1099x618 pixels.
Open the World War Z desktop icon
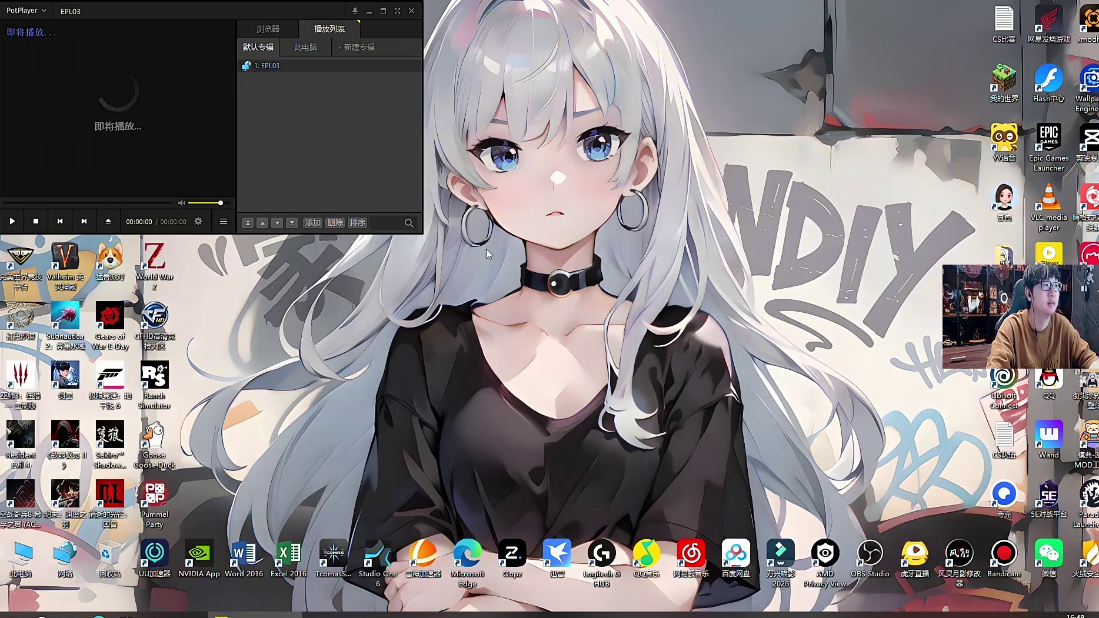155,266
